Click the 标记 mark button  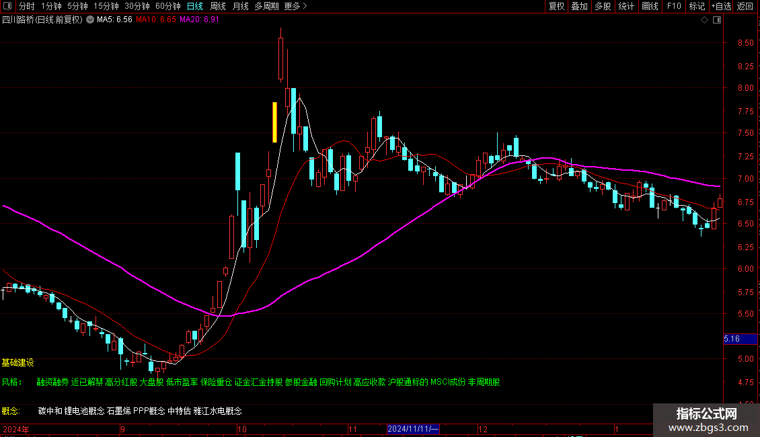[x=697, y=6]
